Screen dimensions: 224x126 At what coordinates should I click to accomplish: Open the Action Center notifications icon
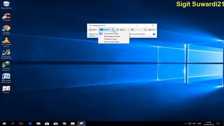(x=218, y=124)
